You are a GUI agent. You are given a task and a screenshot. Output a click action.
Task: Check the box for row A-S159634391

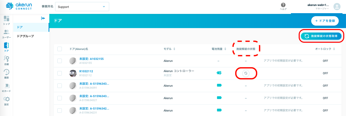[x=60, y=86]
